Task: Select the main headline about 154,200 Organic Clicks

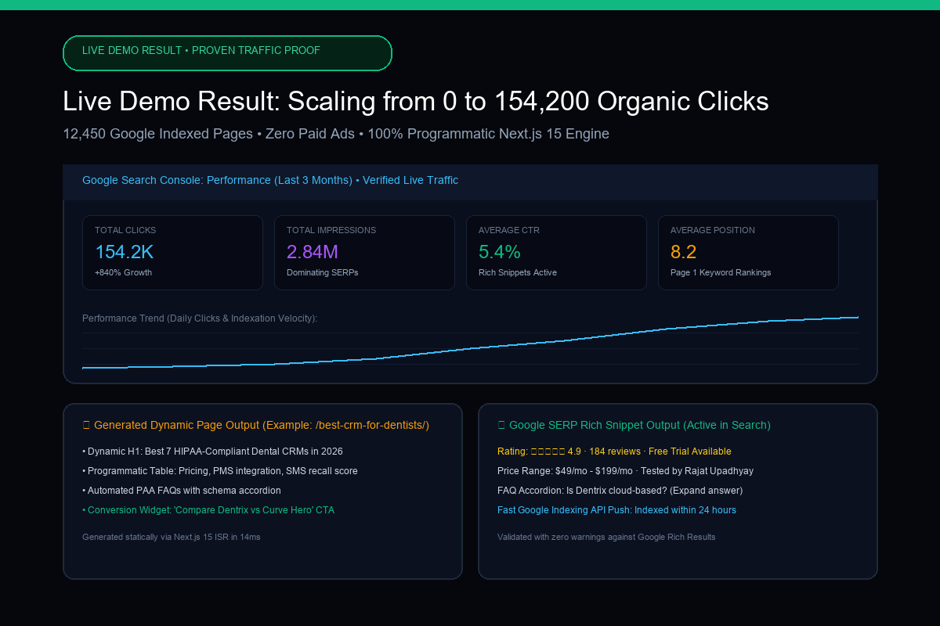Action: point(416,102)
